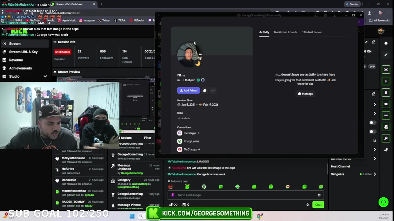
Task: Click the broadcast signal icon in right toolbar
Action: pyautogui.click(x=386, y=115)
